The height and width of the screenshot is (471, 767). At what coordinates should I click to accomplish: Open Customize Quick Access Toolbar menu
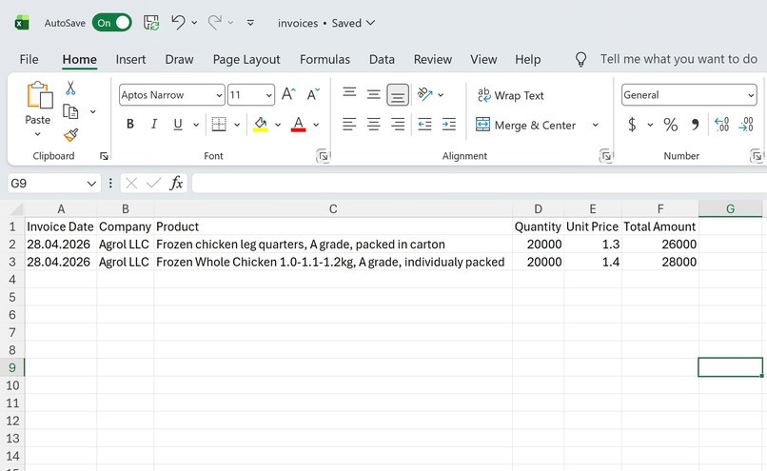tap(250, 23)
